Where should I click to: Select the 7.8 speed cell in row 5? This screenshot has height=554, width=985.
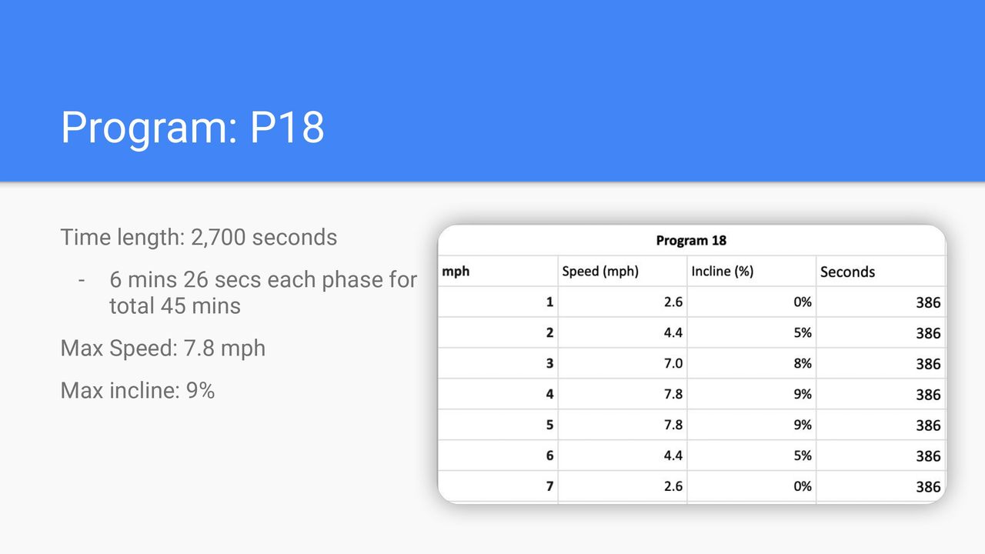click(x=622, y=425)
